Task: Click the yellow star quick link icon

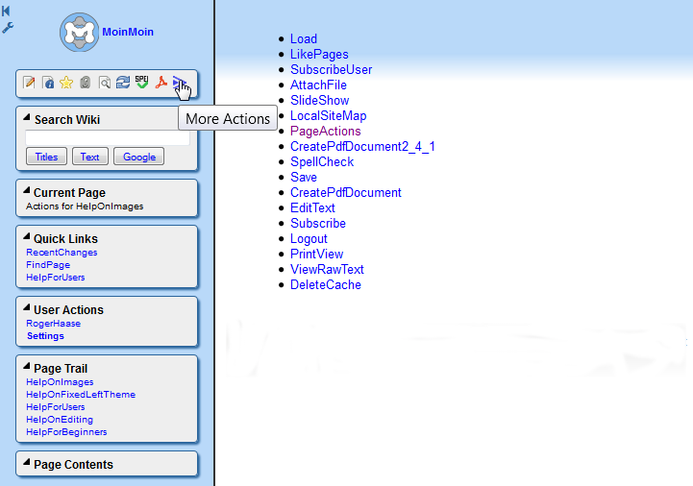Action: click(x=66, y=84)
